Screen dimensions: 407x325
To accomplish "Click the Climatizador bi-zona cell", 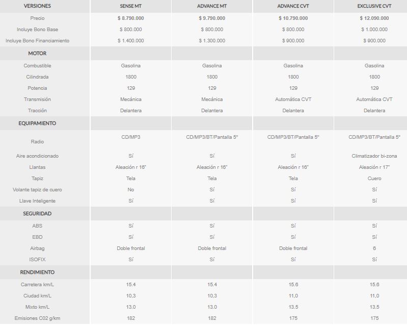I will [x=374, y=156].
